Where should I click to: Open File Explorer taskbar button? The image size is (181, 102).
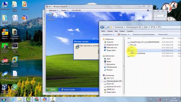[20, 99]
